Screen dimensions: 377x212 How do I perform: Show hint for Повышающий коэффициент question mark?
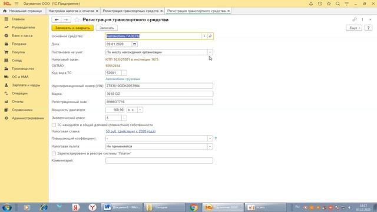click(x=216, y=138)
